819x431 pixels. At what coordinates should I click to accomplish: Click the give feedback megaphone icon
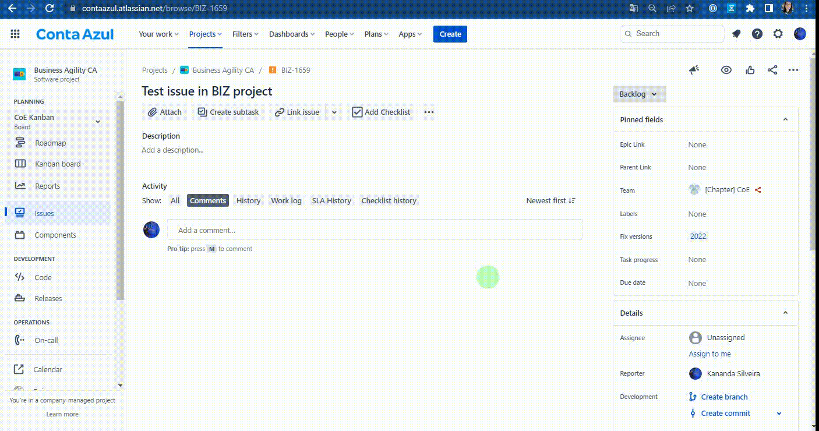coord(694,70)
